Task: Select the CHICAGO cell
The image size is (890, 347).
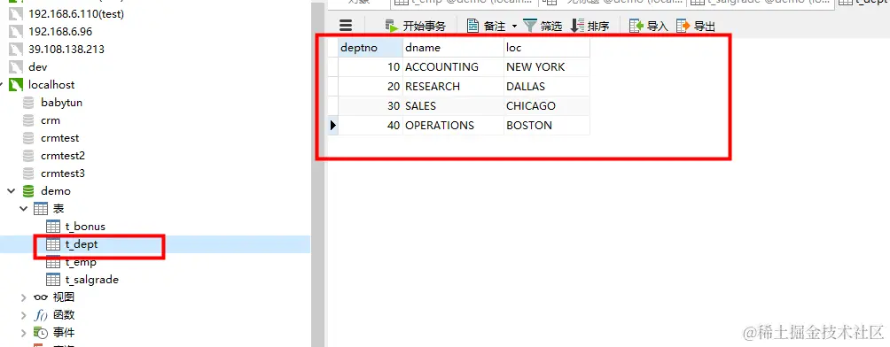Action: [547, 106]
